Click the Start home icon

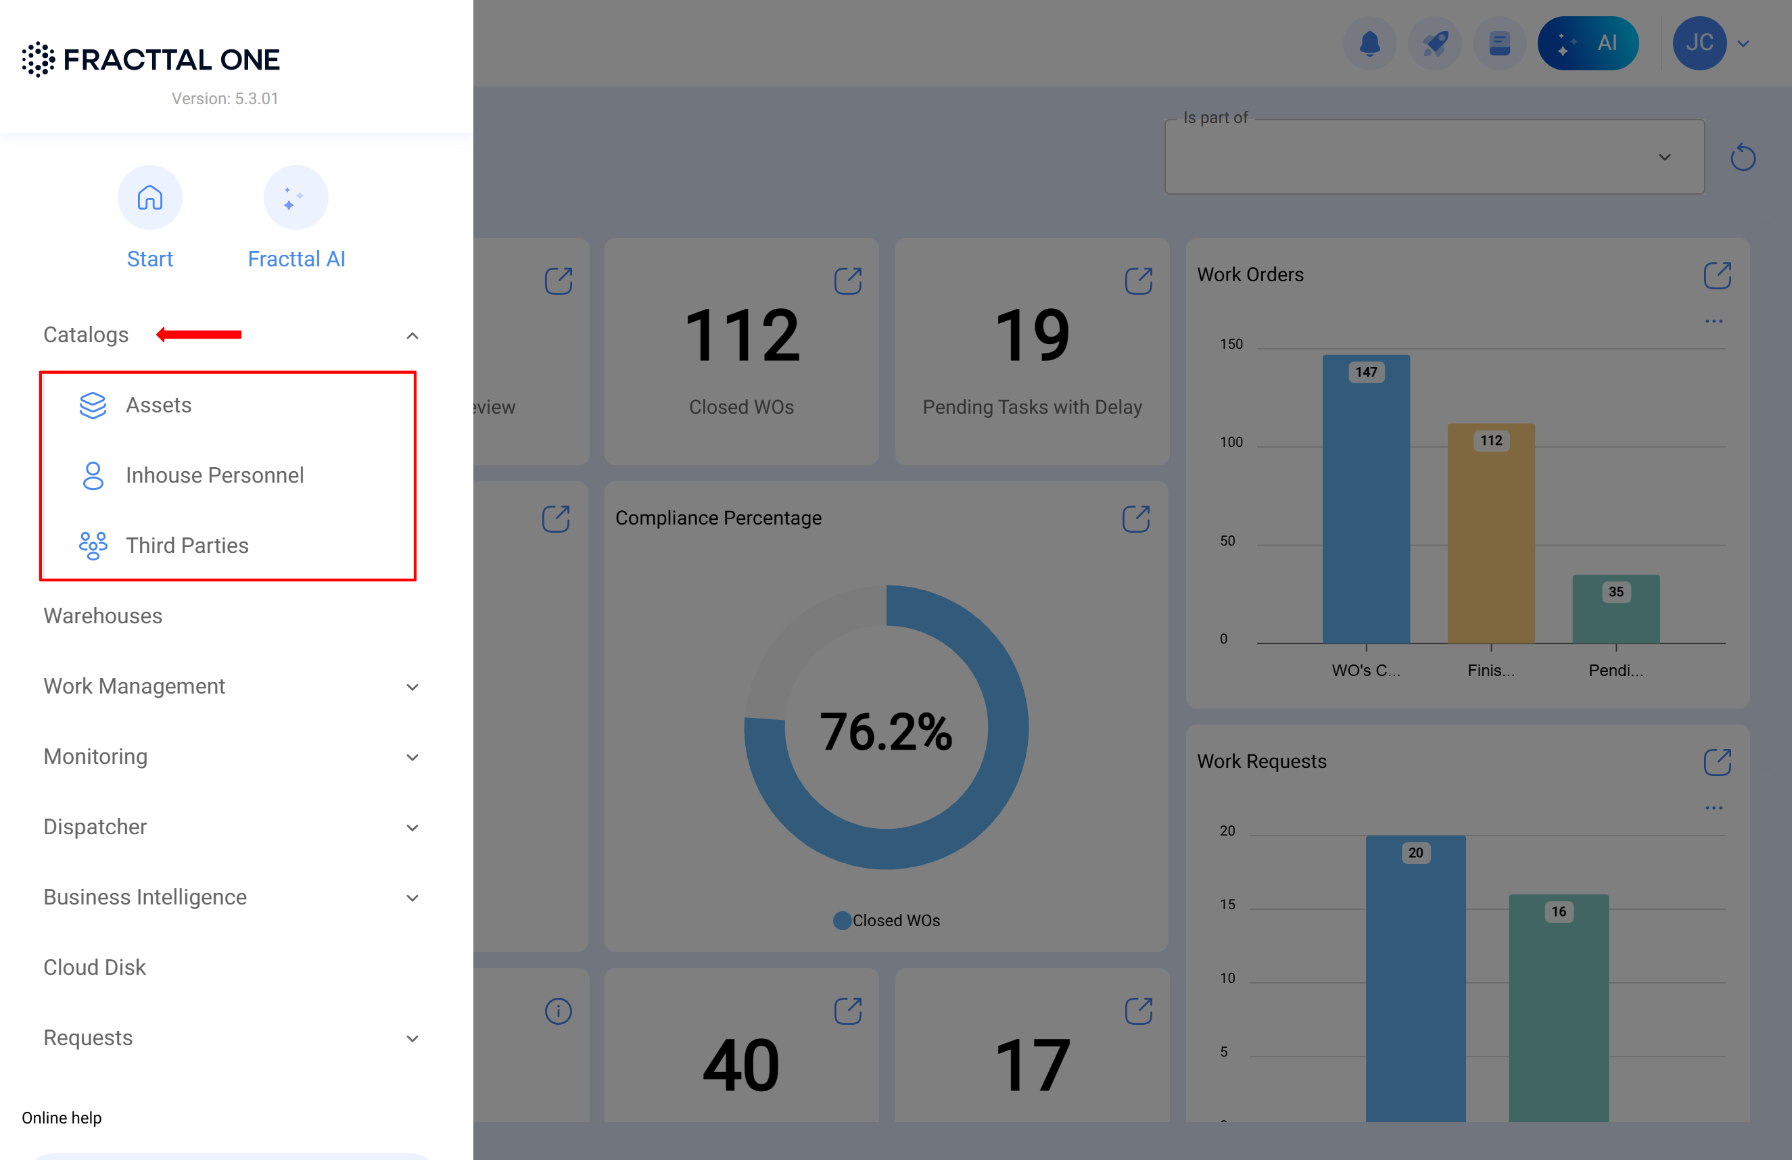click(x=150, y=197)
